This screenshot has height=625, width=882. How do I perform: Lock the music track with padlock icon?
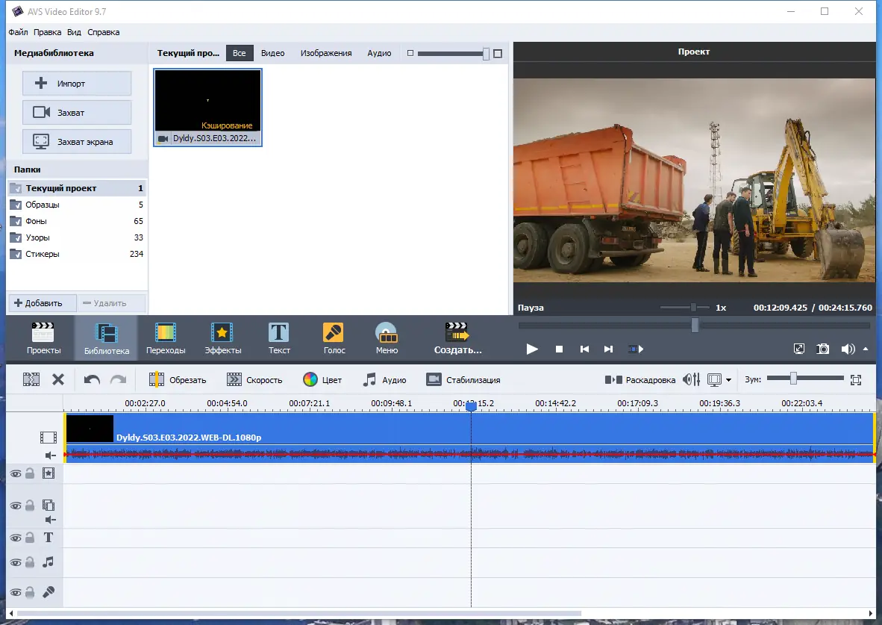coord(30,562)
